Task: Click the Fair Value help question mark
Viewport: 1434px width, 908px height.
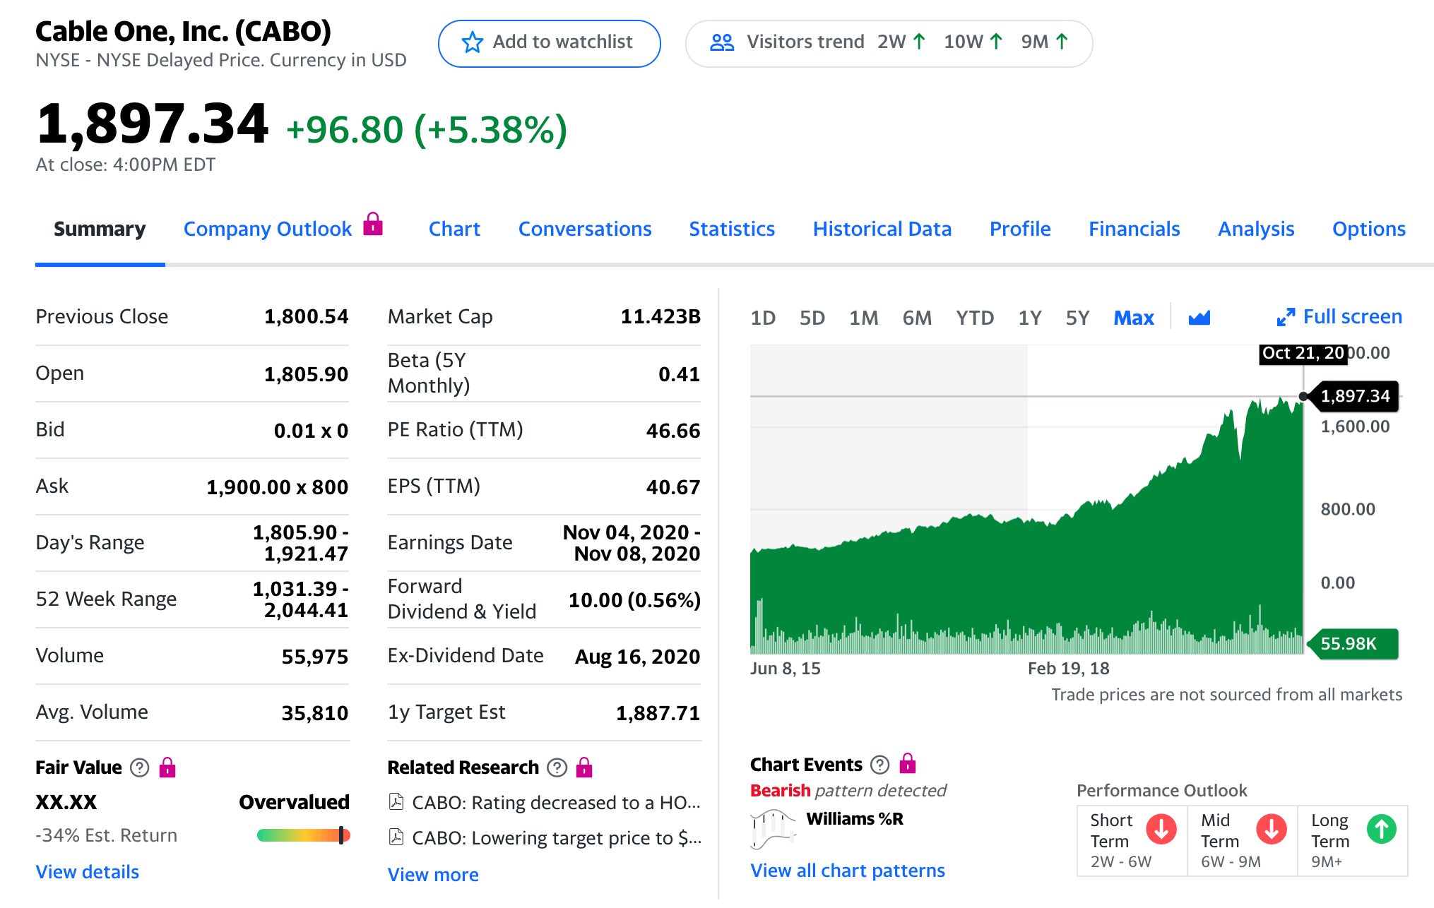Action: [140, 767]
